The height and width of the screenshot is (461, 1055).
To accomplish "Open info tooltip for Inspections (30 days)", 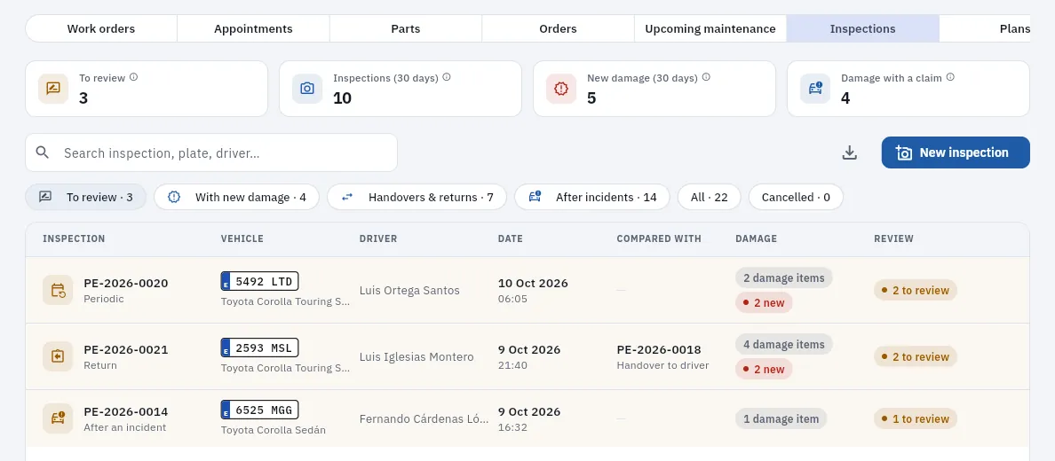I will pyautogui.click(x=447, y=77).
